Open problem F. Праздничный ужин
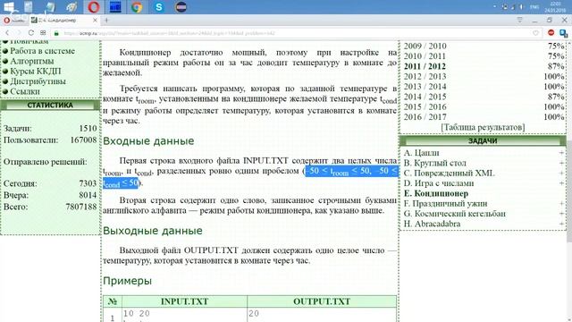The image size is (572, 322). [445, 203]
